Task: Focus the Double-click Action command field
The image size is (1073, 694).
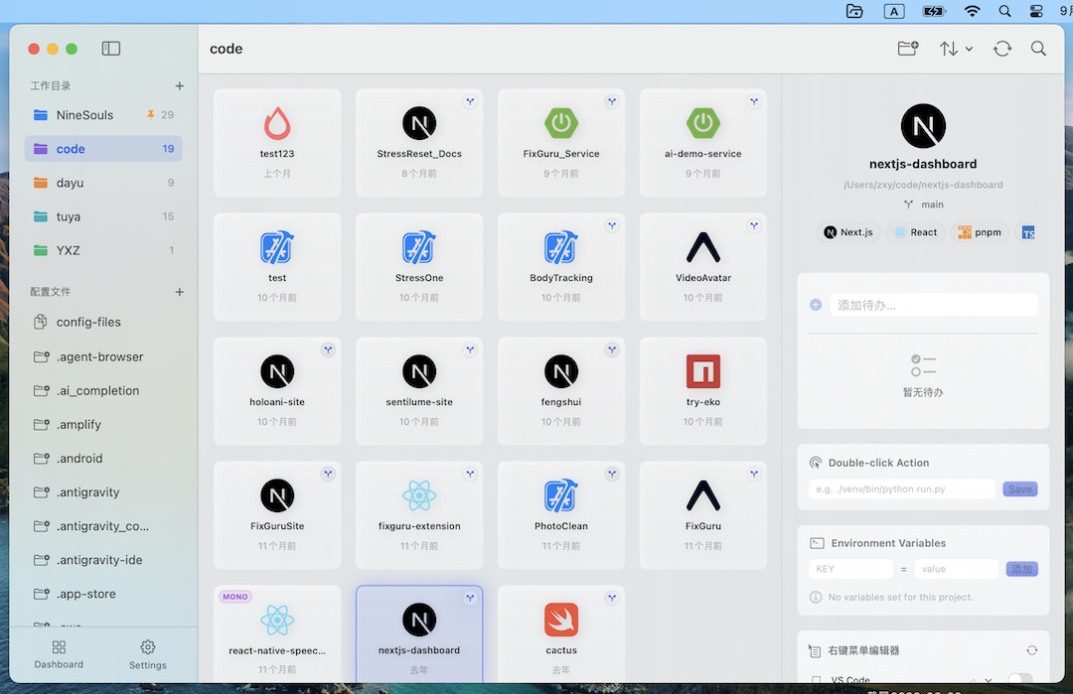Action: (x=901, y=488)
